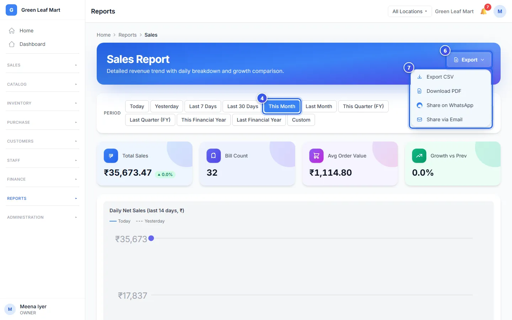Click the Total Sales card icon
This screenshot has width=512, height=320.
pos(111,156)
